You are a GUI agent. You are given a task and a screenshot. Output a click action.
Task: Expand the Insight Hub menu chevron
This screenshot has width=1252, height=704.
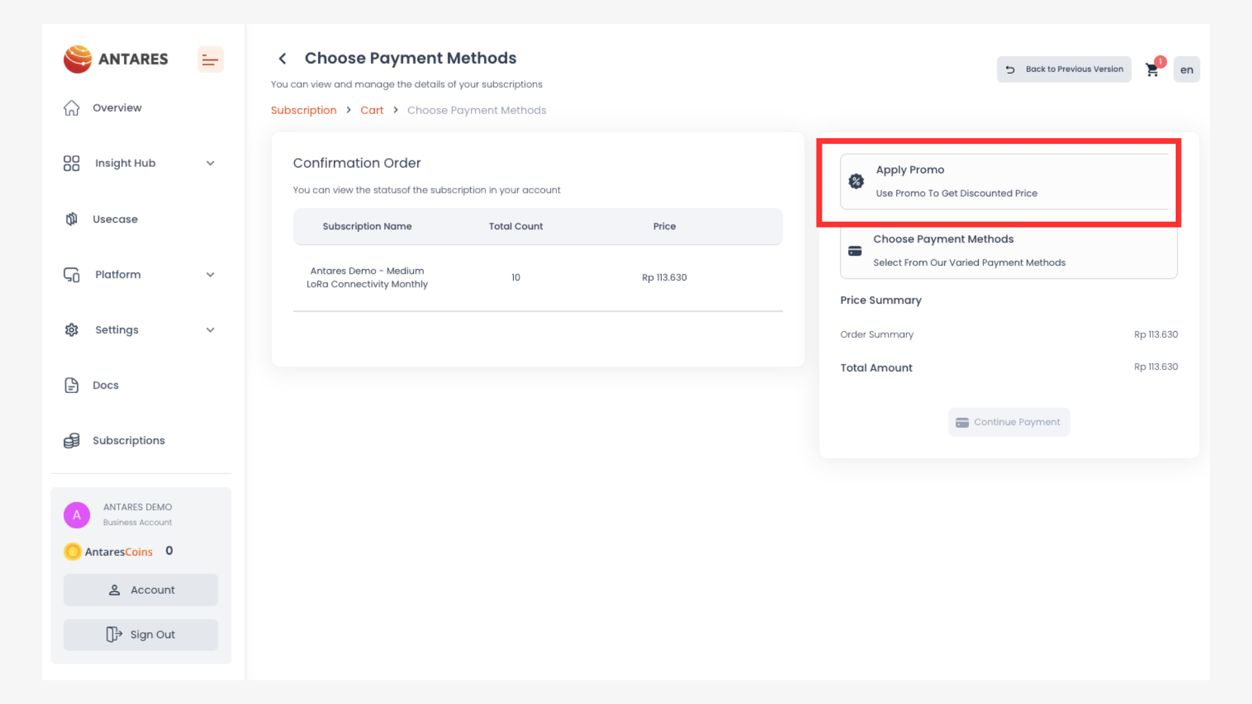[x=210, y=163]
